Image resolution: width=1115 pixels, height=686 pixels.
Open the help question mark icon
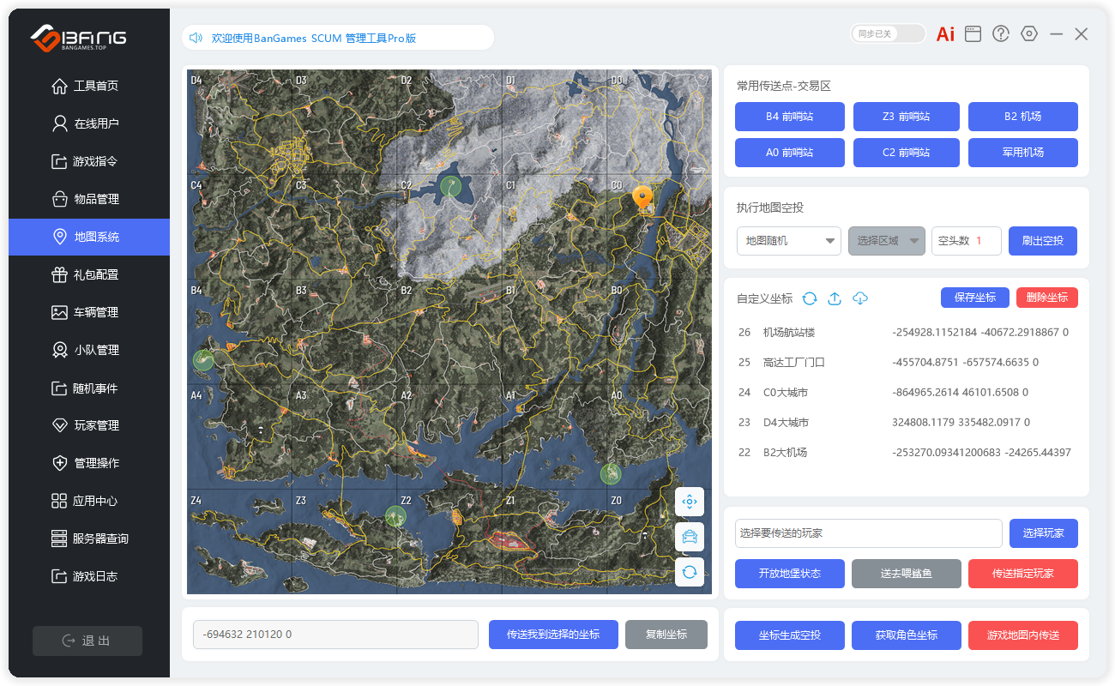point(1001,34)
